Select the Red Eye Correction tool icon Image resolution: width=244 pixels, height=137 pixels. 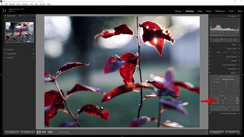pyautogui.click(x=222, y=40)
